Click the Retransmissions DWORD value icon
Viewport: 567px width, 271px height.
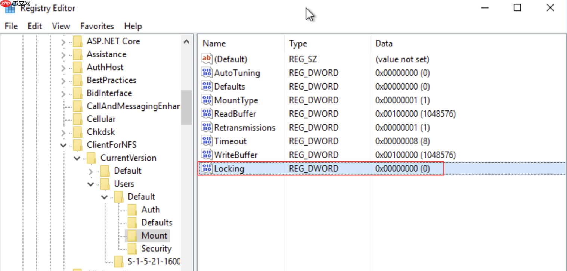click(x=207, y=127)
